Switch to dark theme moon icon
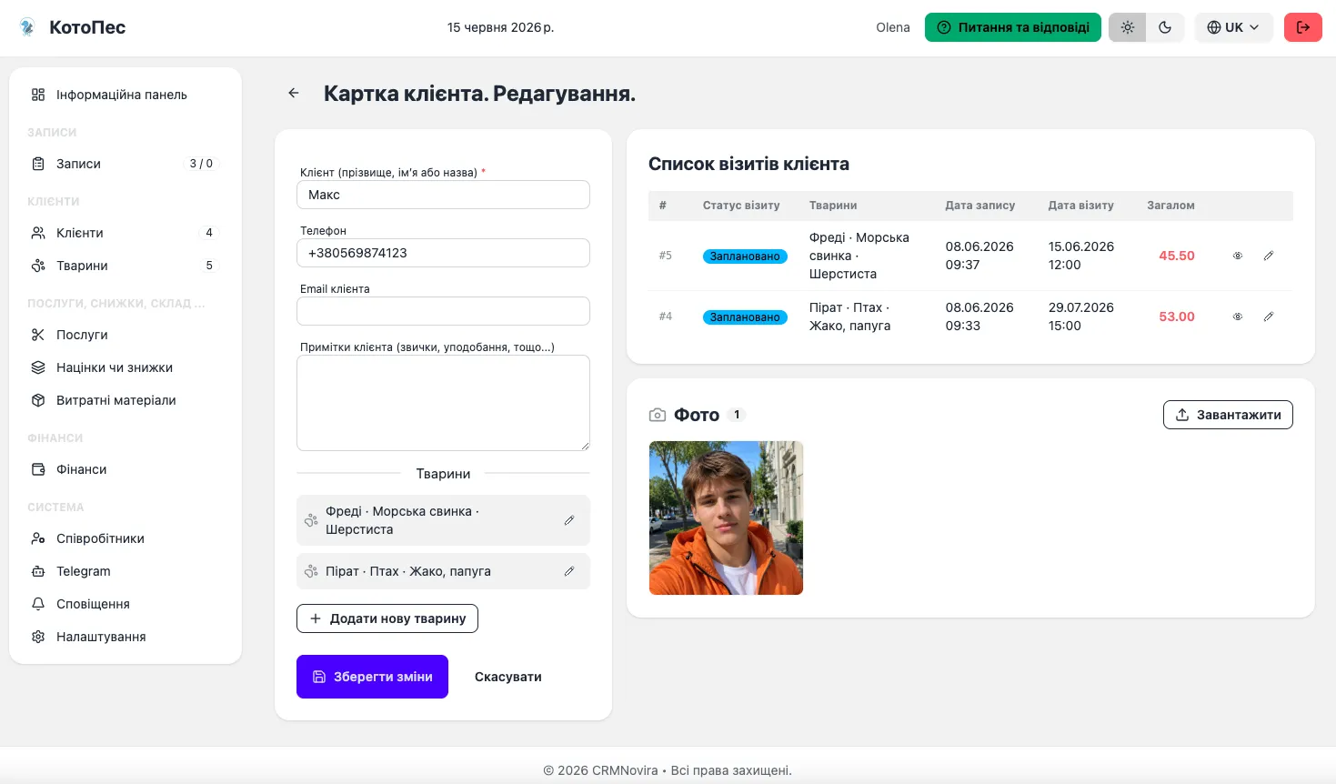This screenshot has width=1336, height=784. tap(1165, 27)
